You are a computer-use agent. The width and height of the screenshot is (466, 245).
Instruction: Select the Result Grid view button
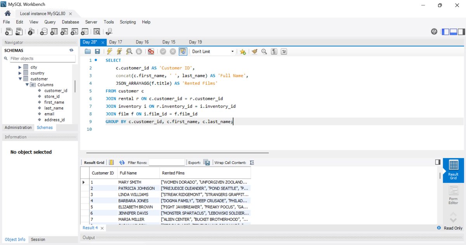click(x=453, y=170)
